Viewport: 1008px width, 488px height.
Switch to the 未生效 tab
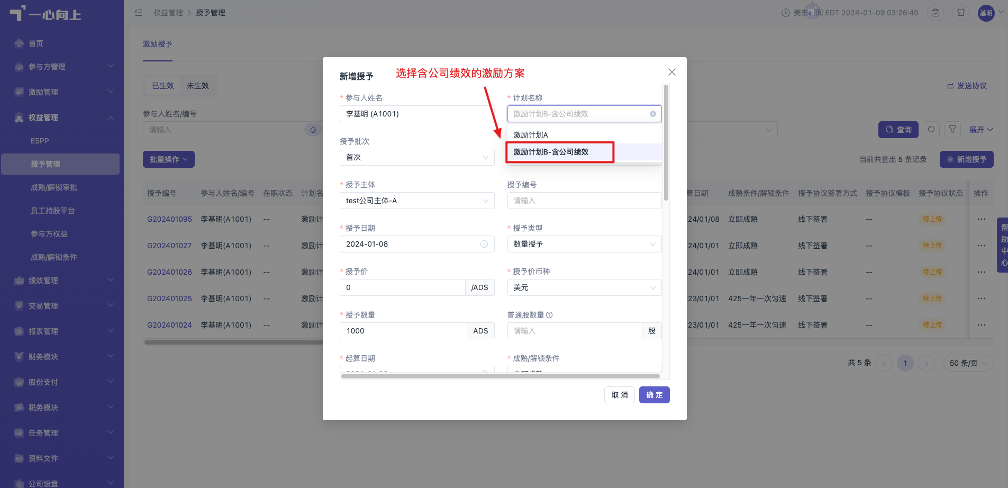tap(198, 86)
